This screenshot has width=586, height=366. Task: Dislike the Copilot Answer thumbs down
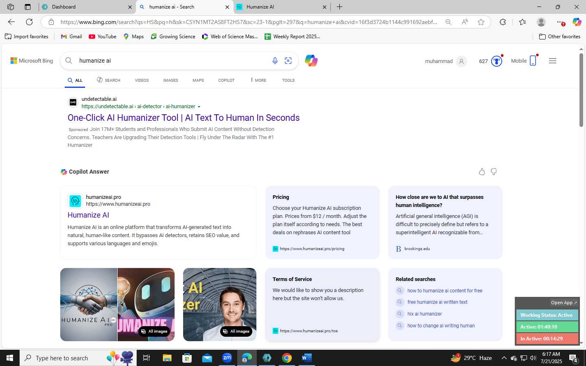(x=494, y=172)
